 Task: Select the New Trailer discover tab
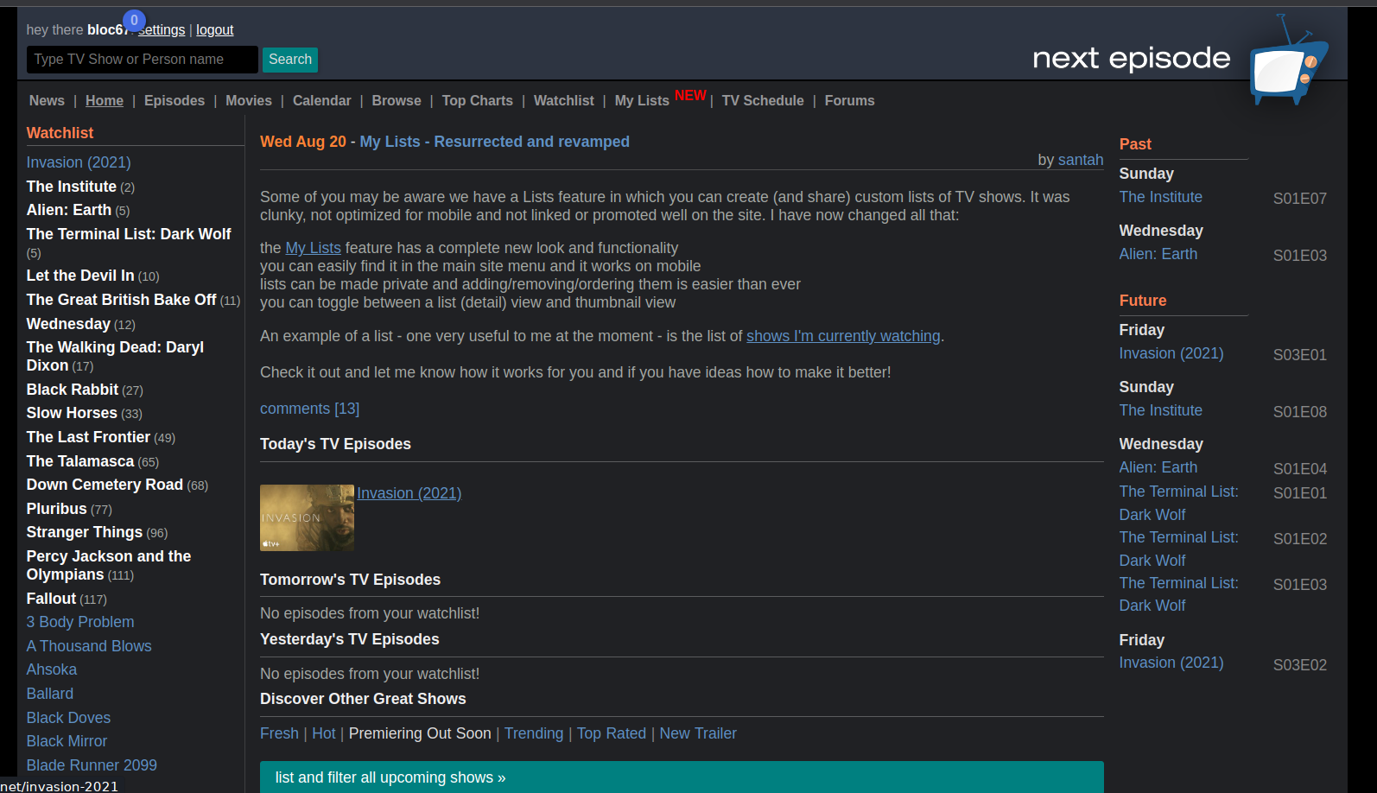[x=698, y=733]
